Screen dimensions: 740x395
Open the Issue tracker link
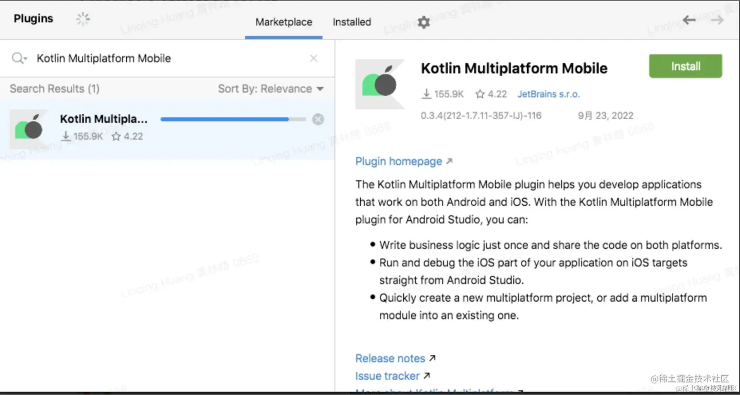[x=392, y=376]
